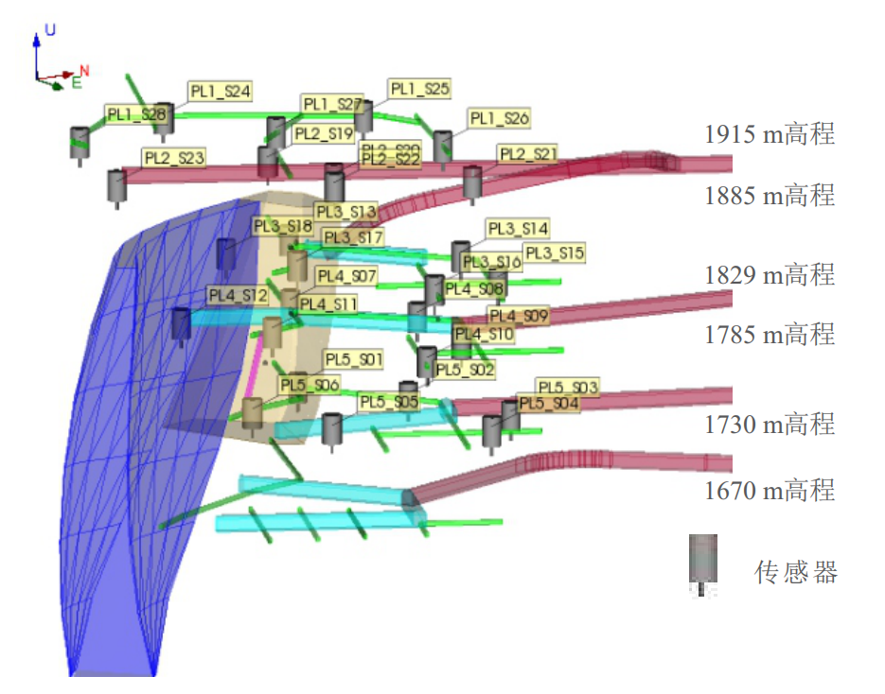Select the PL3_S15 label tag
The height and width of the screenshot is (694, 885).
pyautogui.click(x=555, y=252)
